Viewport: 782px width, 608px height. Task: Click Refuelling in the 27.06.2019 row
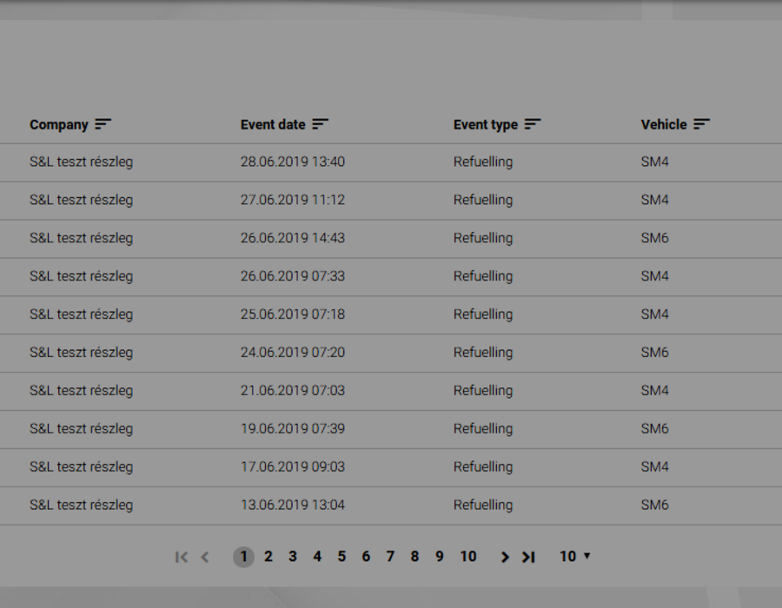pos(483,201)
